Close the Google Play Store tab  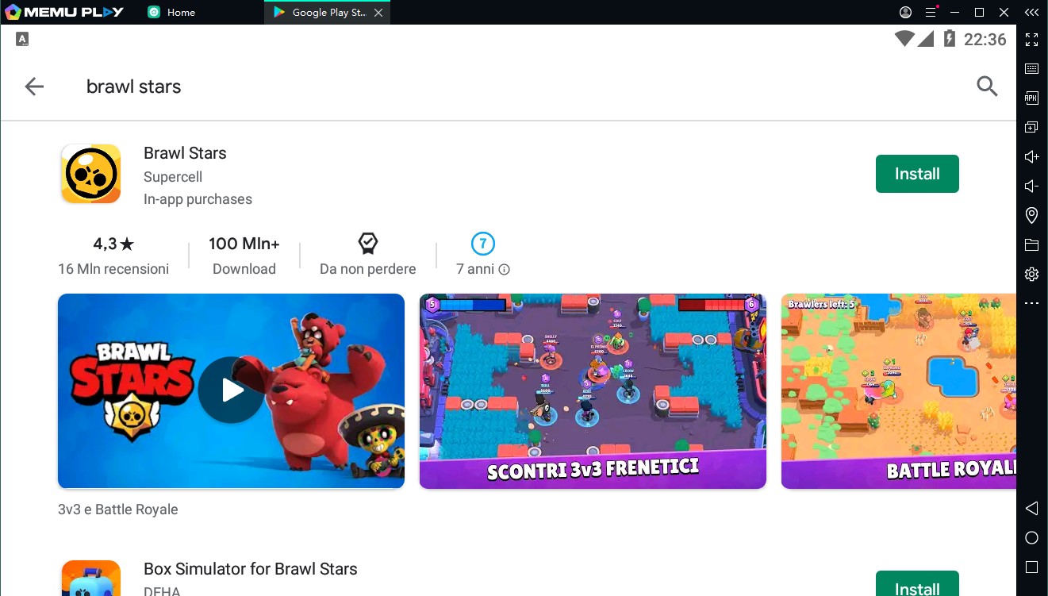pos(378,13)
